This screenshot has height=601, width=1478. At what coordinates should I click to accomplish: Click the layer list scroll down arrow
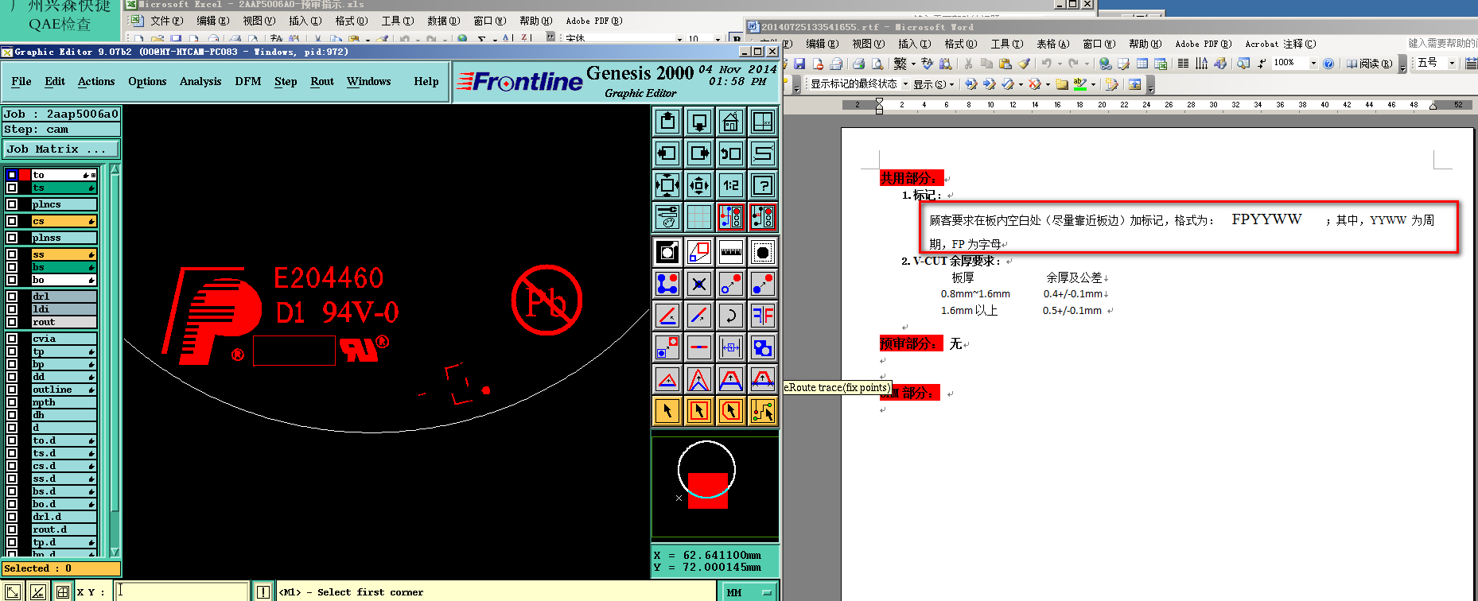point(115,551)
